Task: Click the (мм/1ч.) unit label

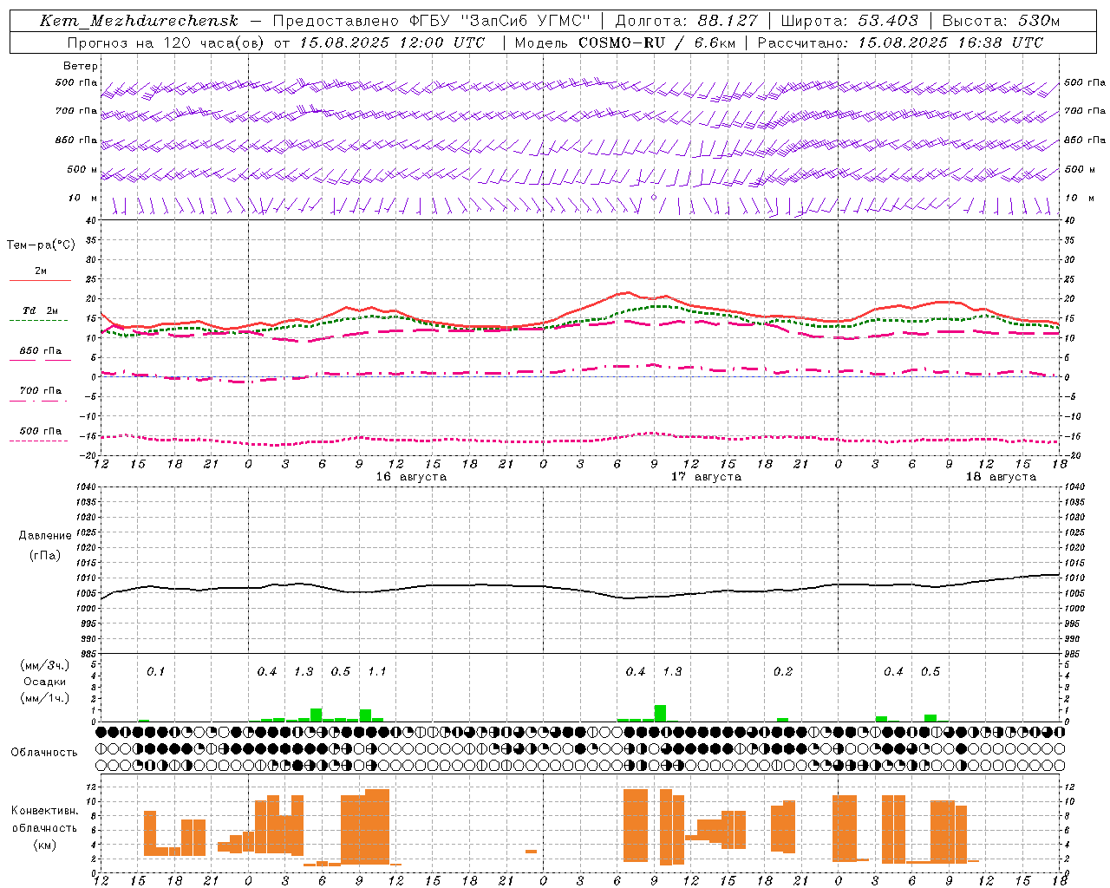Action: [45, 698]
